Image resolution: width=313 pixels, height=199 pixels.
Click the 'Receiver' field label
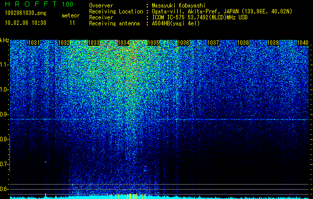[x=101, y=17]
